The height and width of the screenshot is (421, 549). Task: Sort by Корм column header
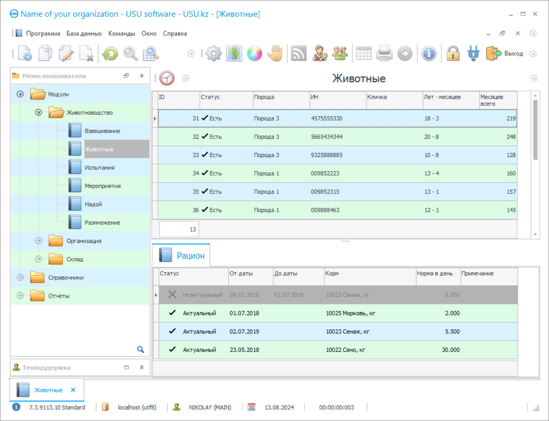[x=370, y=277]
